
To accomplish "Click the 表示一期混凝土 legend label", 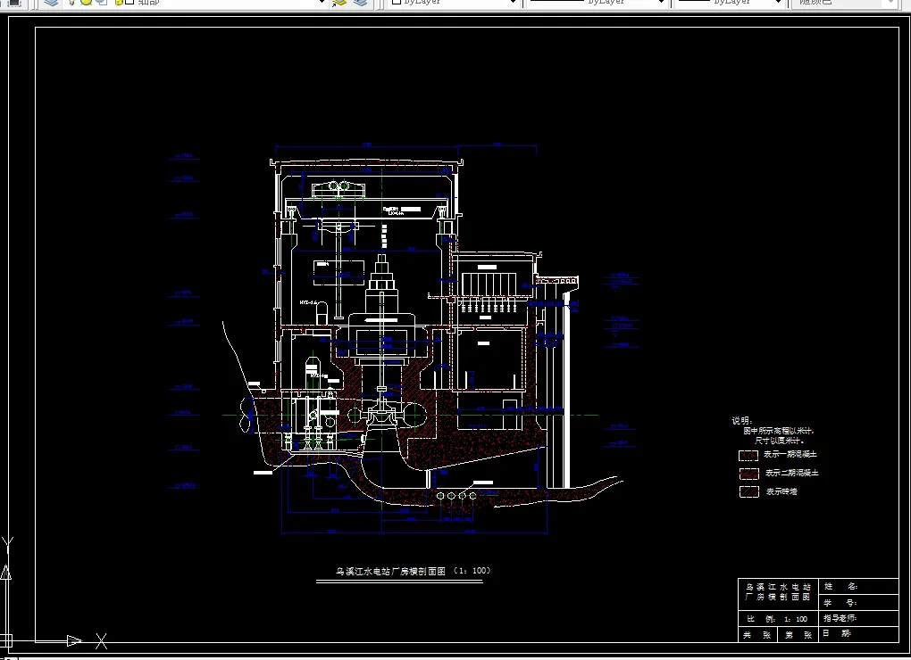I will tap(790, 454).
